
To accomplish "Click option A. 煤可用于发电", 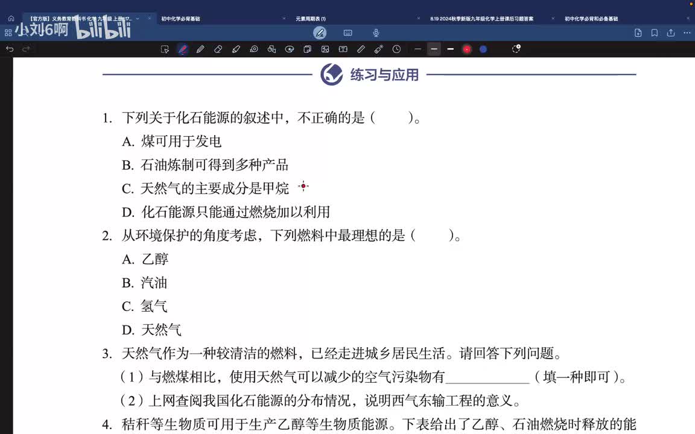I will 171,141.
